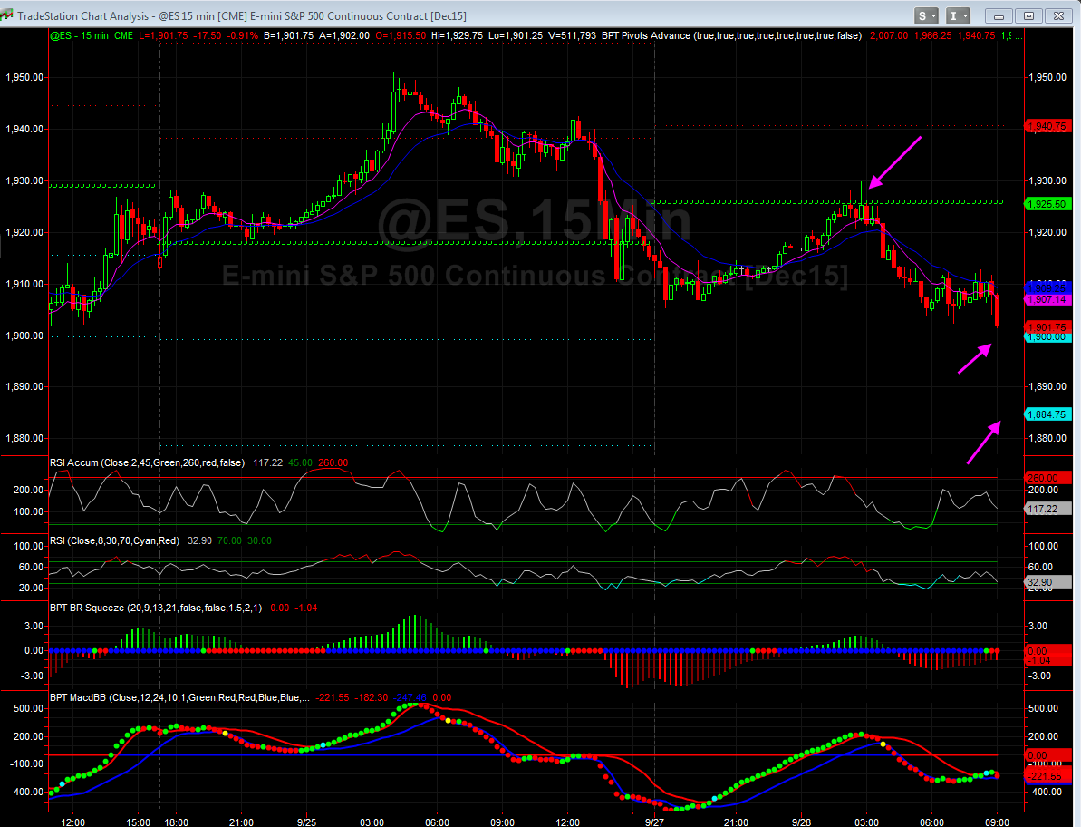This screenshot has width=1081, height=827.
Task: Click 'Hi=1,929.75' high value in status line
Action: (x=457, y=36)
